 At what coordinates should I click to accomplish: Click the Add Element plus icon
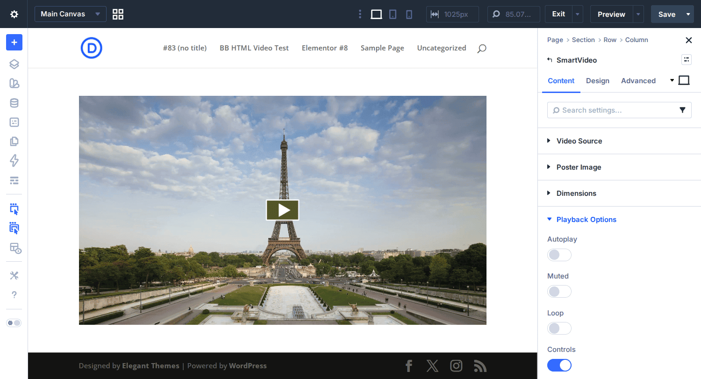[14, 42]
